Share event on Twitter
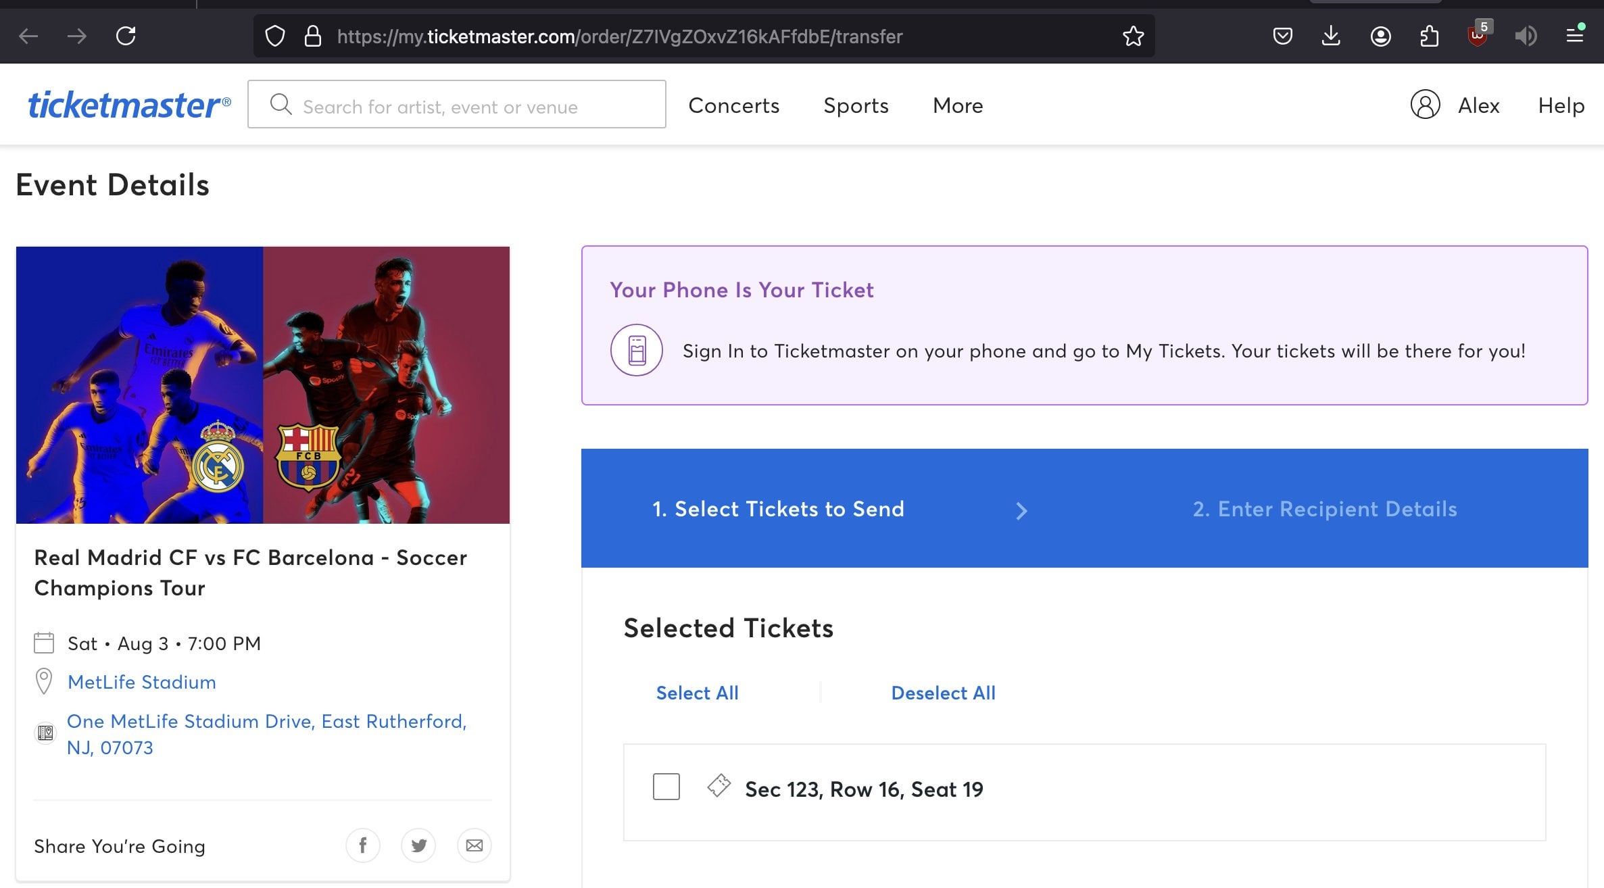This screenshot has height=888, width=1604. coord(418,845)
